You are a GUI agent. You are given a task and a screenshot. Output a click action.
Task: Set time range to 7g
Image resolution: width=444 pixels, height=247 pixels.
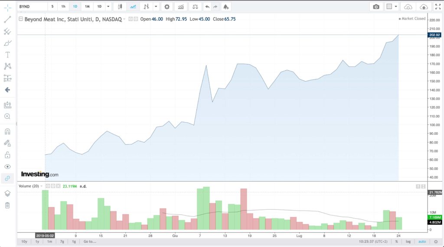(x=62, y=242)
